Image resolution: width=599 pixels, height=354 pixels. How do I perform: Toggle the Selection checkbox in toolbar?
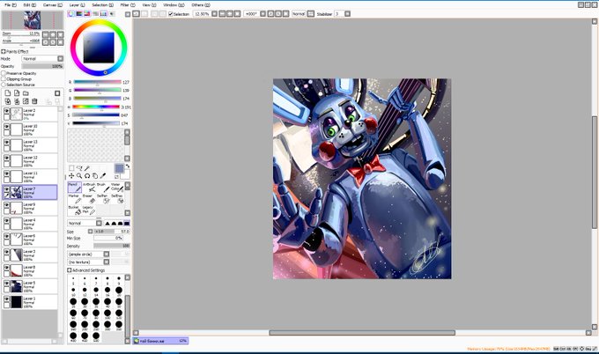tap(171, 14)
